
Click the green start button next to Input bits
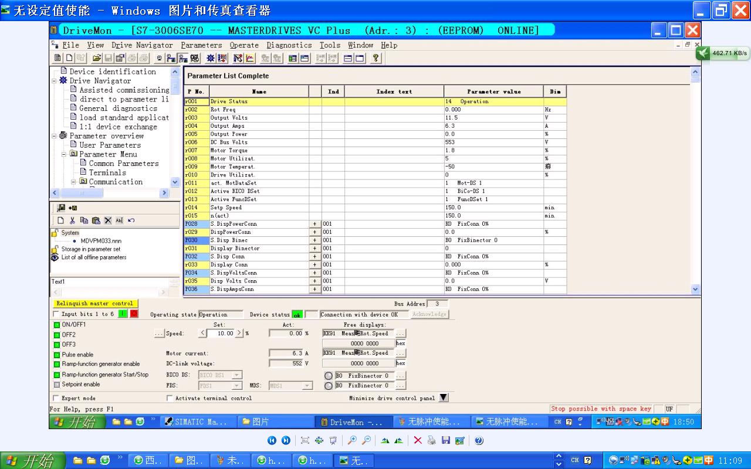pos(123,314)
